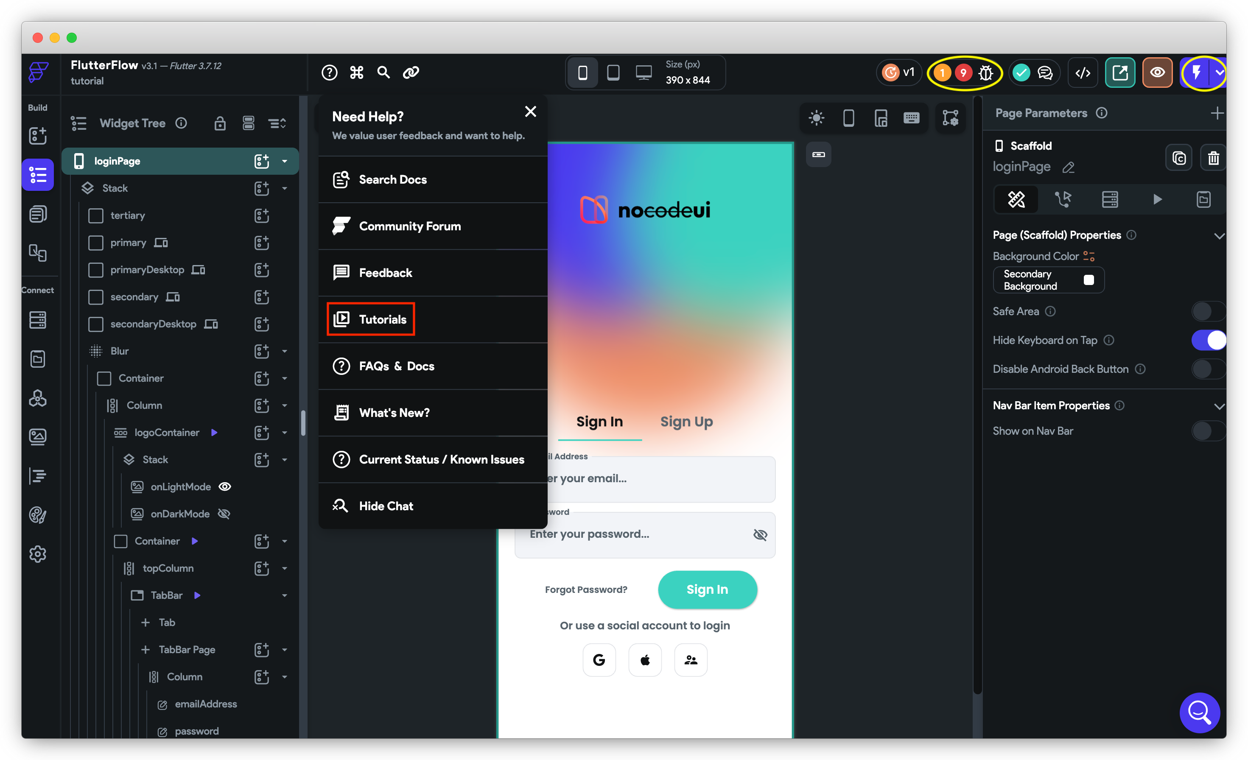This screenshot has width=1248, height=760.
Task: Collapse TabBar tree arrow
Action: pyautogui.click(x=285, y=595)
